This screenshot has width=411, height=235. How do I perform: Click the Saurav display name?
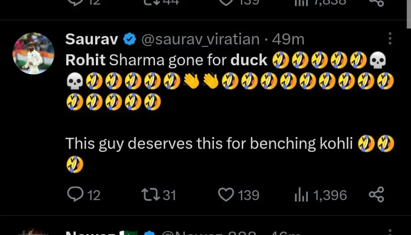coord(92,39)
